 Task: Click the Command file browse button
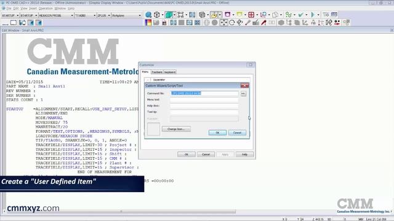[243, 93]
